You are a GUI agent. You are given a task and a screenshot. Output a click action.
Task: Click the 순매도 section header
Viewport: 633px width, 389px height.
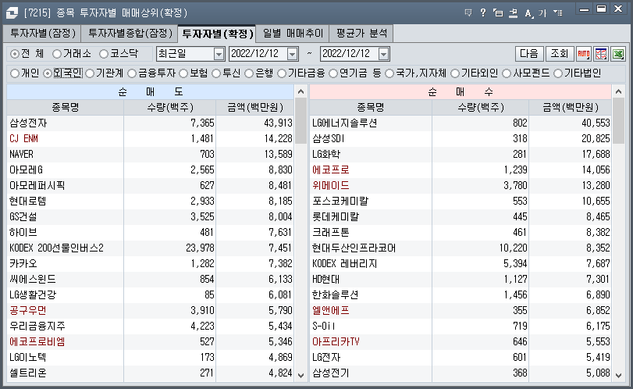tap(150, 91)
